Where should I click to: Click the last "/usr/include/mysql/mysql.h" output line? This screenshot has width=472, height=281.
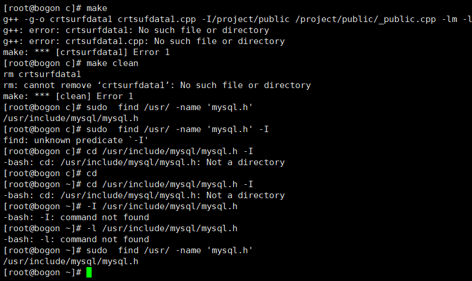71,261
